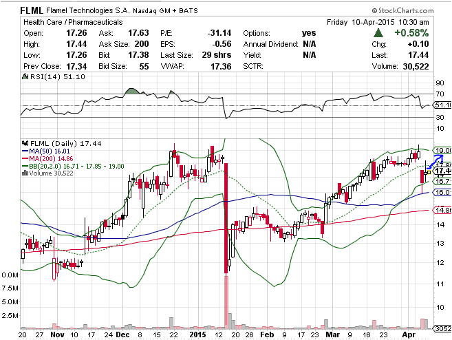Click the Nasdaq GM + BATS exchange label
Screen dimensions: 452x340
point(166,11)
